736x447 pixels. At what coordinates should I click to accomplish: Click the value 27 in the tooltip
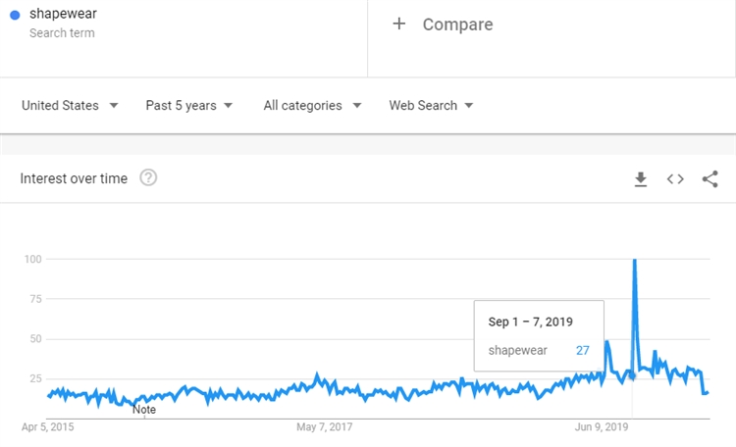pos(583,350)
